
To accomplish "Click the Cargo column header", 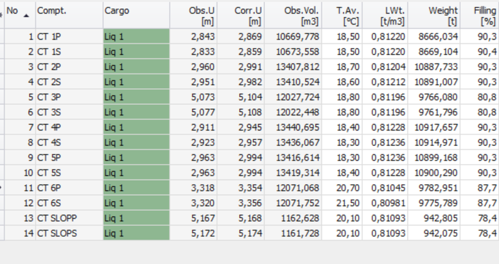I will [x=135, y=16].
